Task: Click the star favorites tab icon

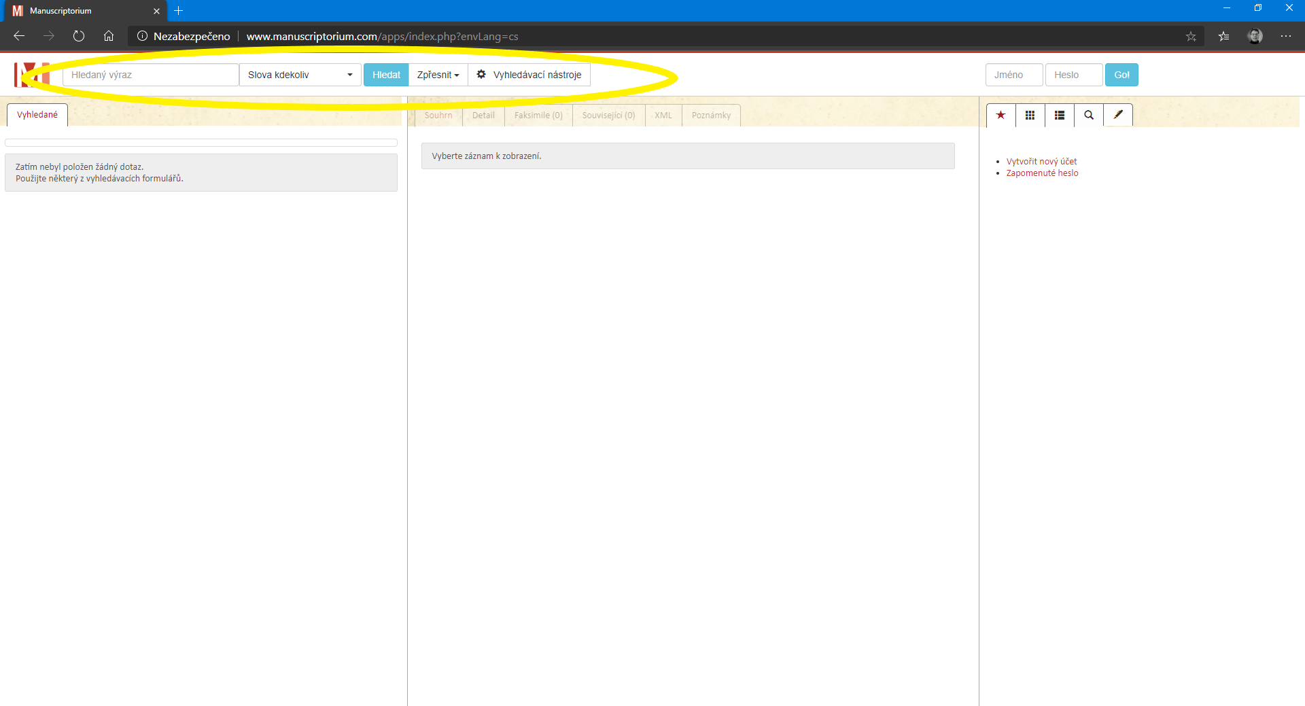Action: click(1000, 116)
